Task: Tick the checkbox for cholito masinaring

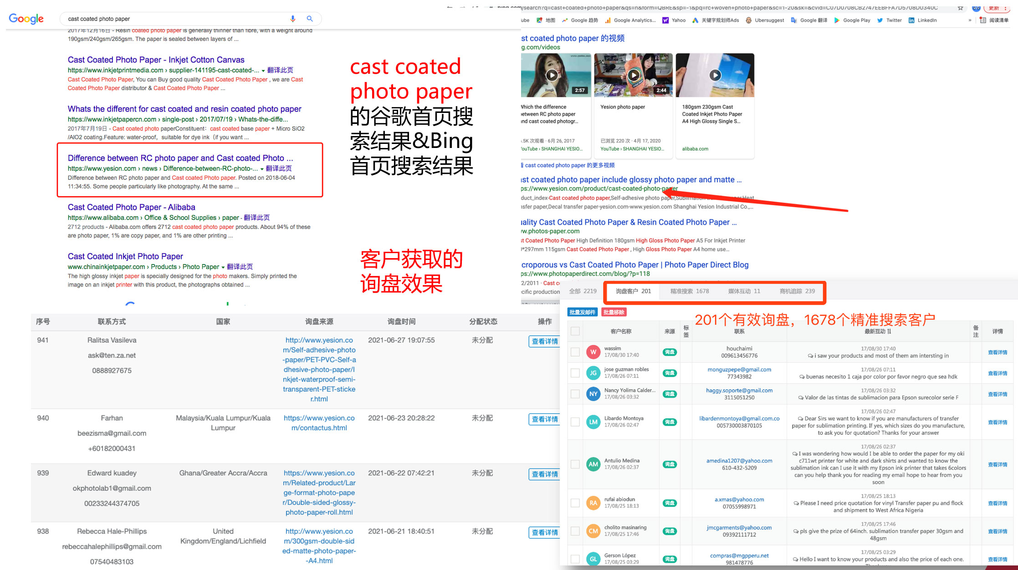Action: click(575, 531)
